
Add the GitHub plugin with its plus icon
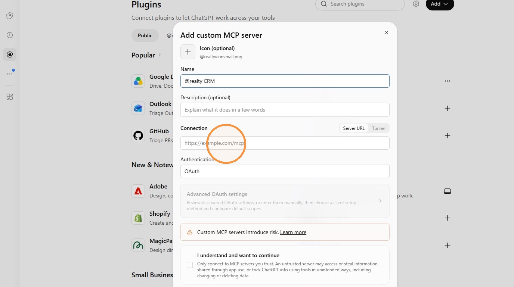point(448,135)
